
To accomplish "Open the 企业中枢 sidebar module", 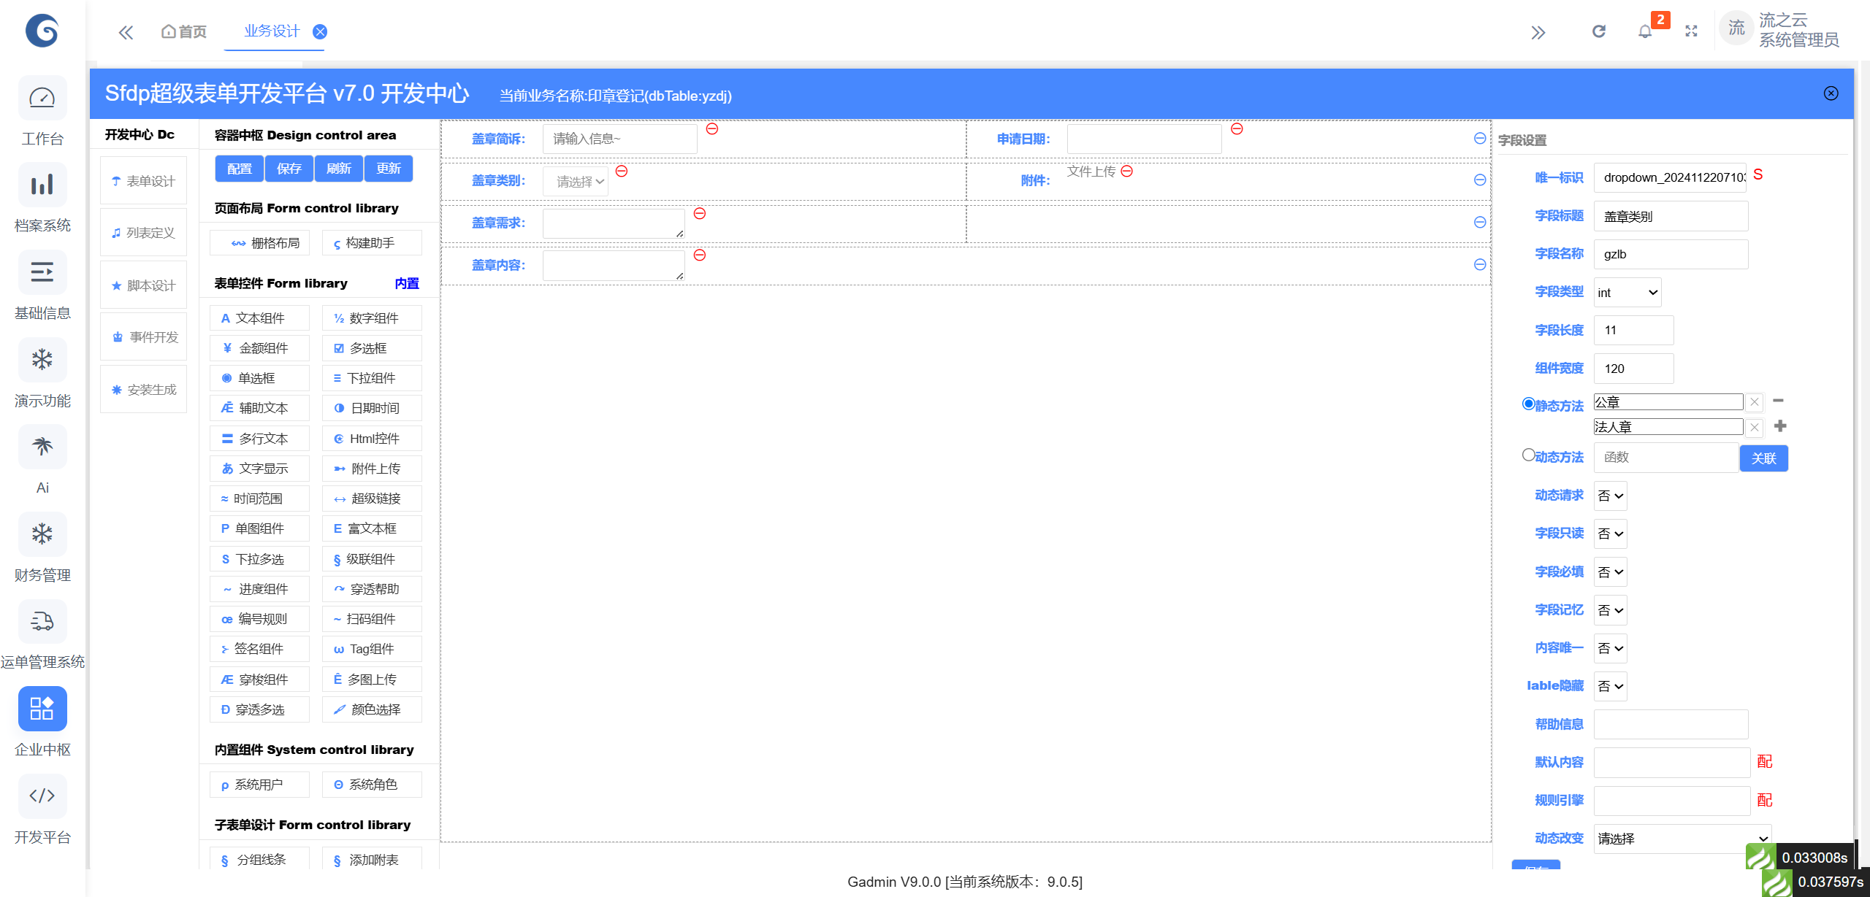I will pyautogui.click(x=42, y=709).
